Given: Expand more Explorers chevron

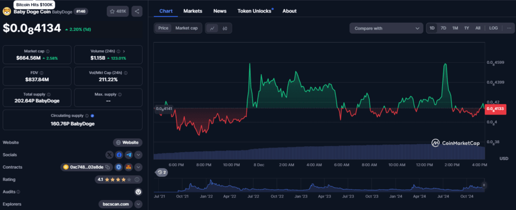Looking at the screenshot, I should pyautogui.click(x=139, y=204).
